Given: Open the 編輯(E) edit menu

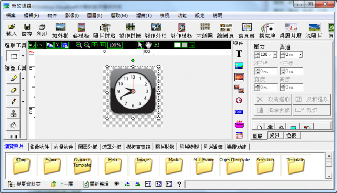Looking at the screenshot, I should [32, 15].
